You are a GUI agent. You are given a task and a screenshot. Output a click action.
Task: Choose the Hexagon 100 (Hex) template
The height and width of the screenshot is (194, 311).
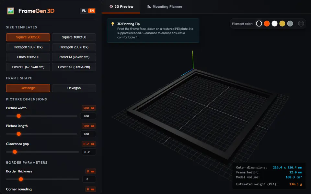pos(28,47)
